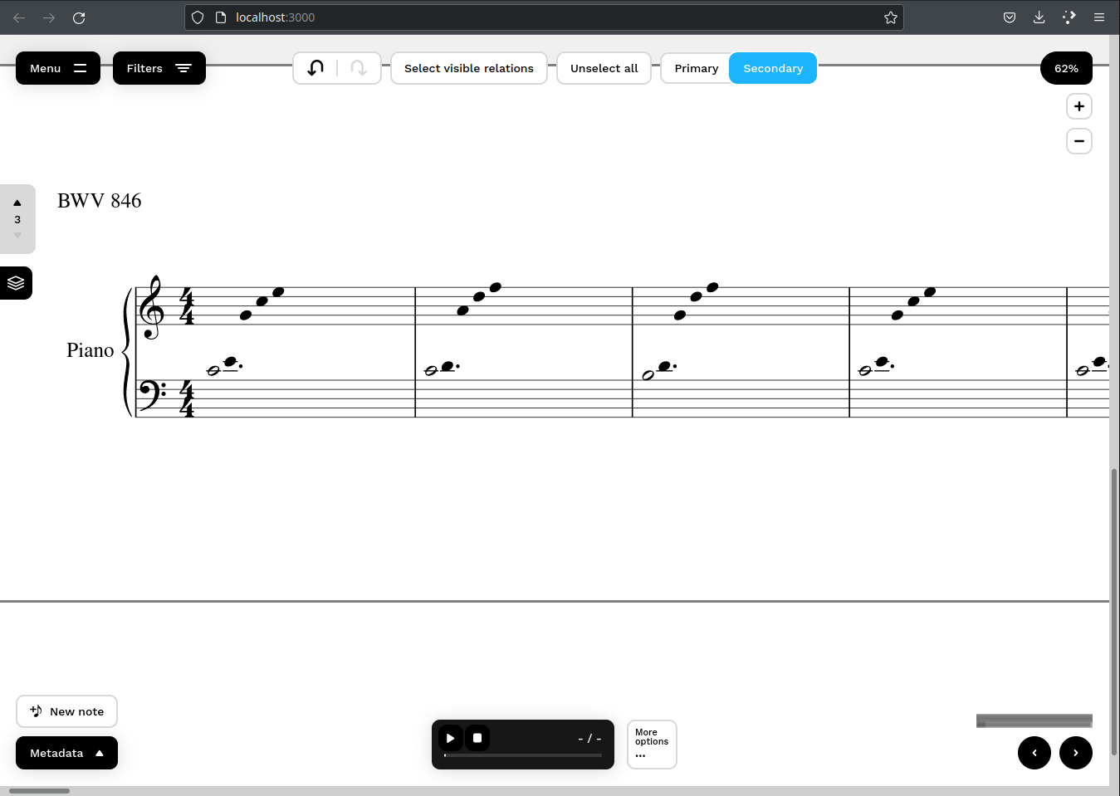Stop the score playback

[x=477, y=738]
